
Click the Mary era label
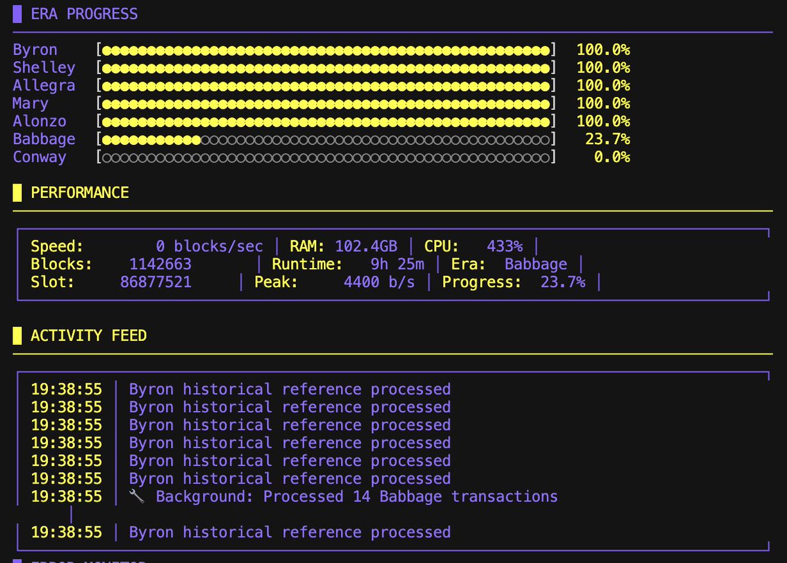30,104
